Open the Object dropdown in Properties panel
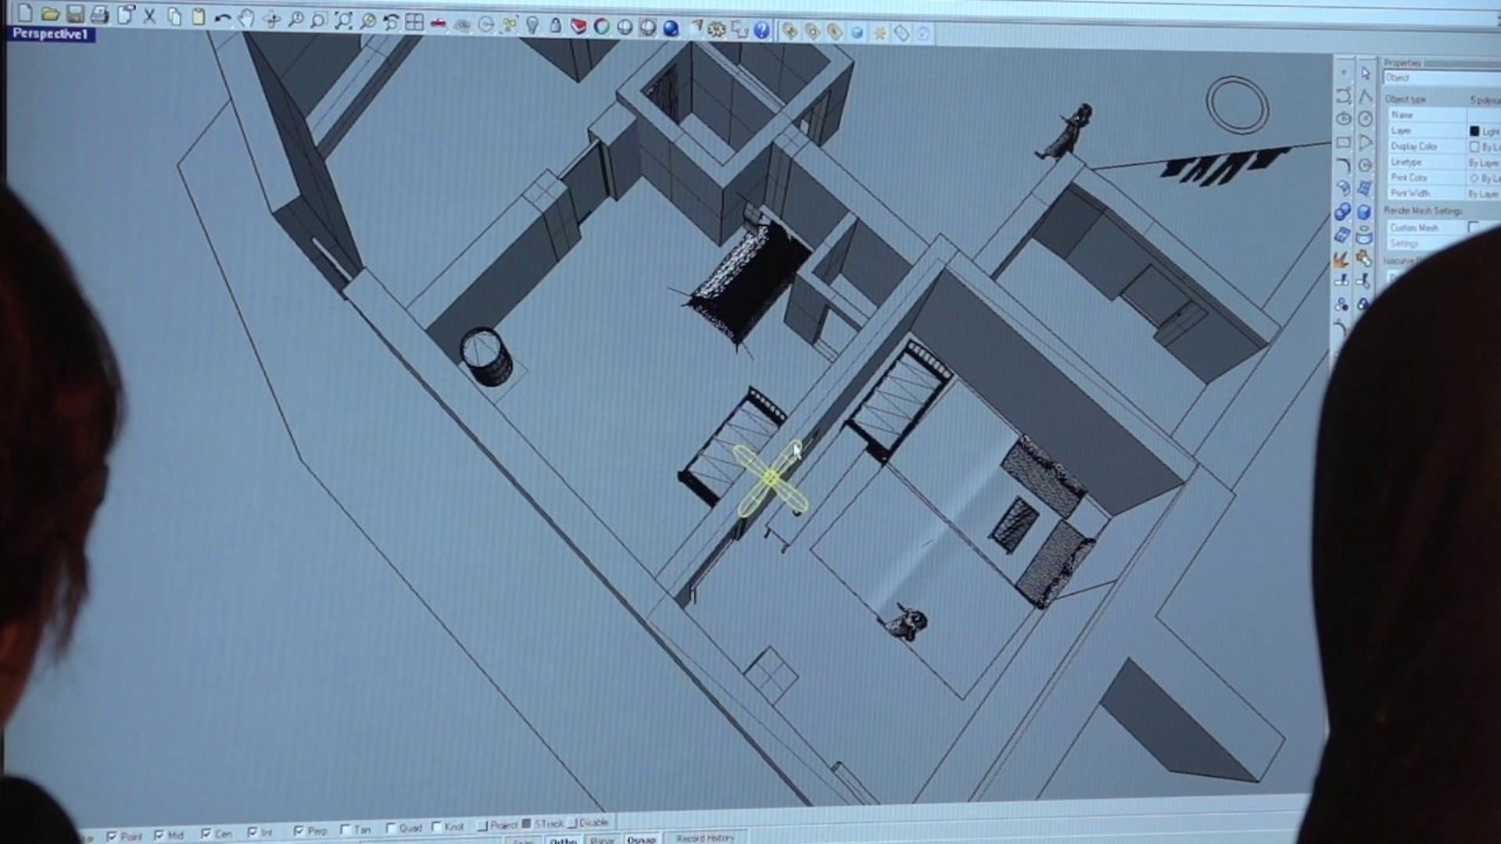 point(1442,78)
